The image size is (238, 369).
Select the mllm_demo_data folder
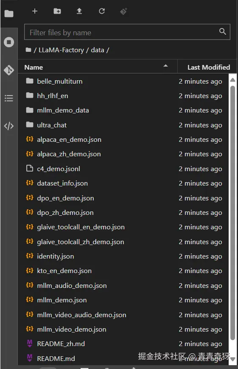(123, 110)
